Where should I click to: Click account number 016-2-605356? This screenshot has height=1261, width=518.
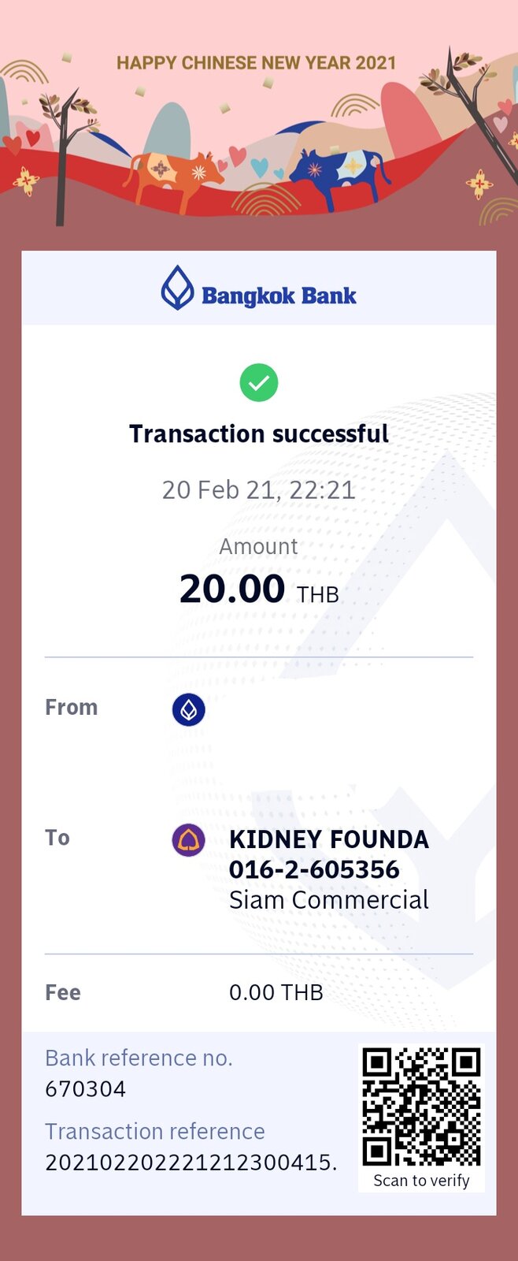coord(314,869)
